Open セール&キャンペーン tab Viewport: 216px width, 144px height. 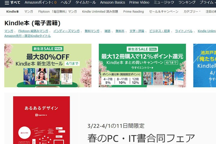point(164,12)
